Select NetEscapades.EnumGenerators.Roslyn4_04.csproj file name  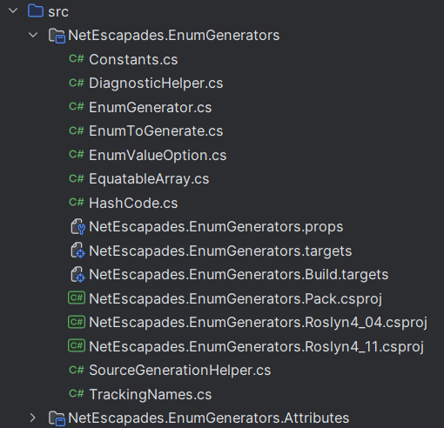(259, 323)
